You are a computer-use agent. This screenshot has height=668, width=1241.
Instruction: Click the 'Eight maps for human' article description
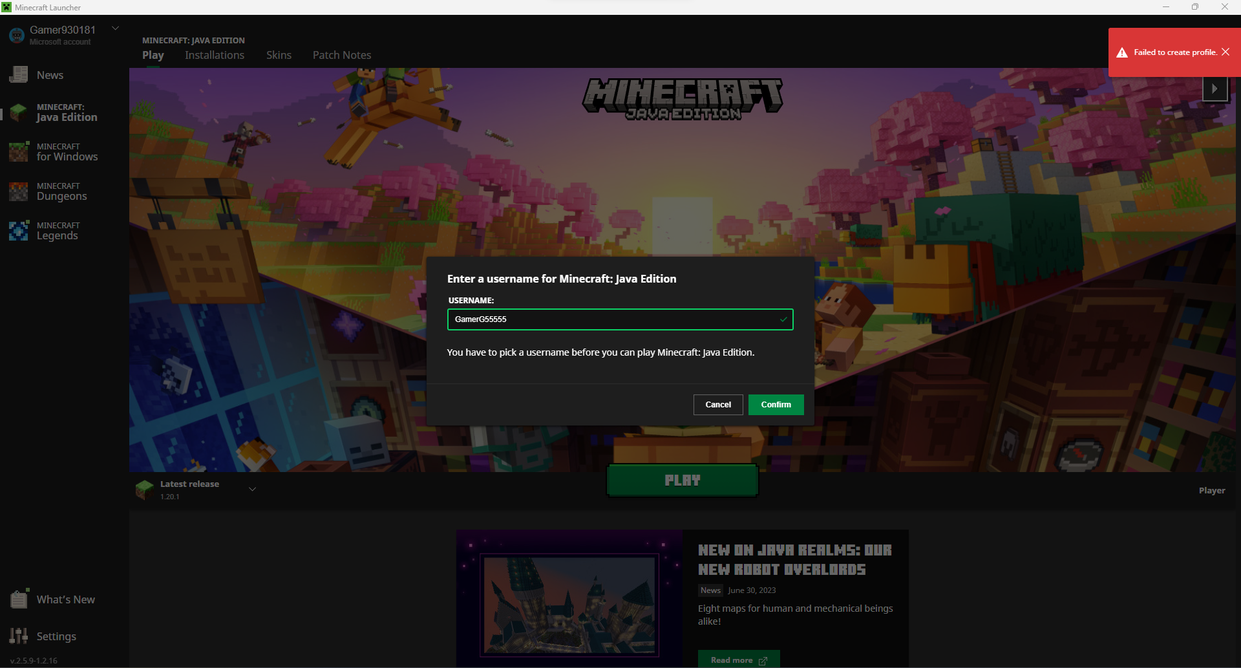point(796,615)
